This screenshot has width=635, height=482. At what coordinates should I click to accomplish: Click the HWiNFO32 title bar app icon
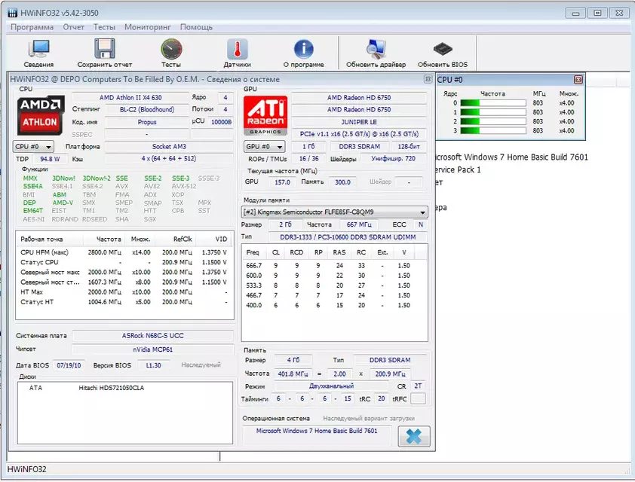pos(13,13)
